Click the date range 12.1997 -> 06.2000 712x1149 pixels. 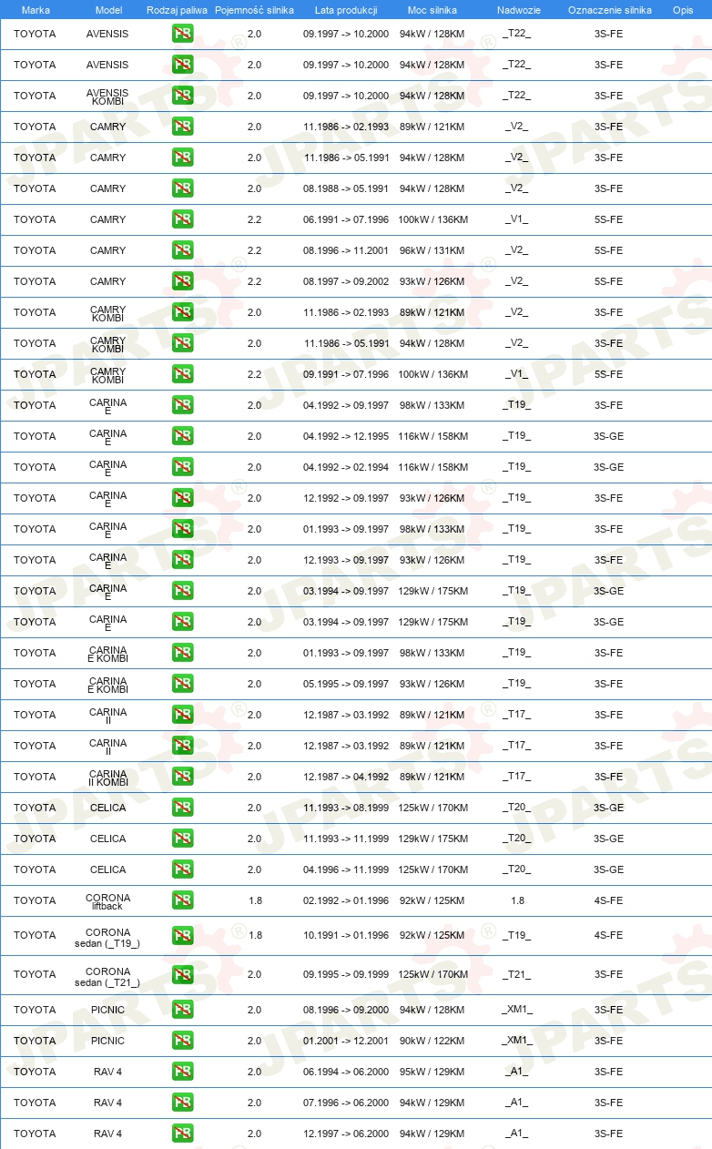[x=346, y=1134]
